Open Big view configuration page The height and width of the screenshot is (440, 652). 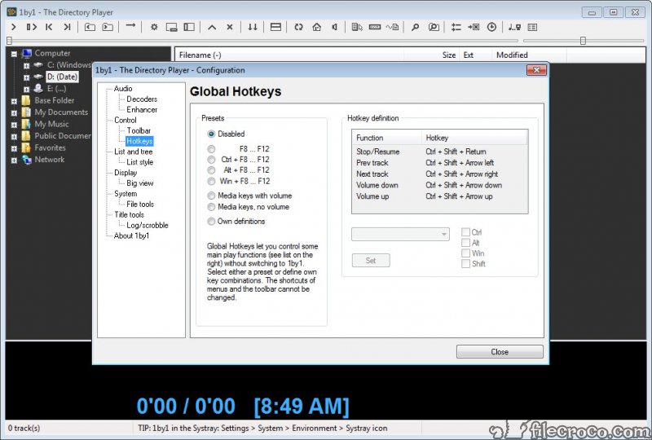[139, 183]
